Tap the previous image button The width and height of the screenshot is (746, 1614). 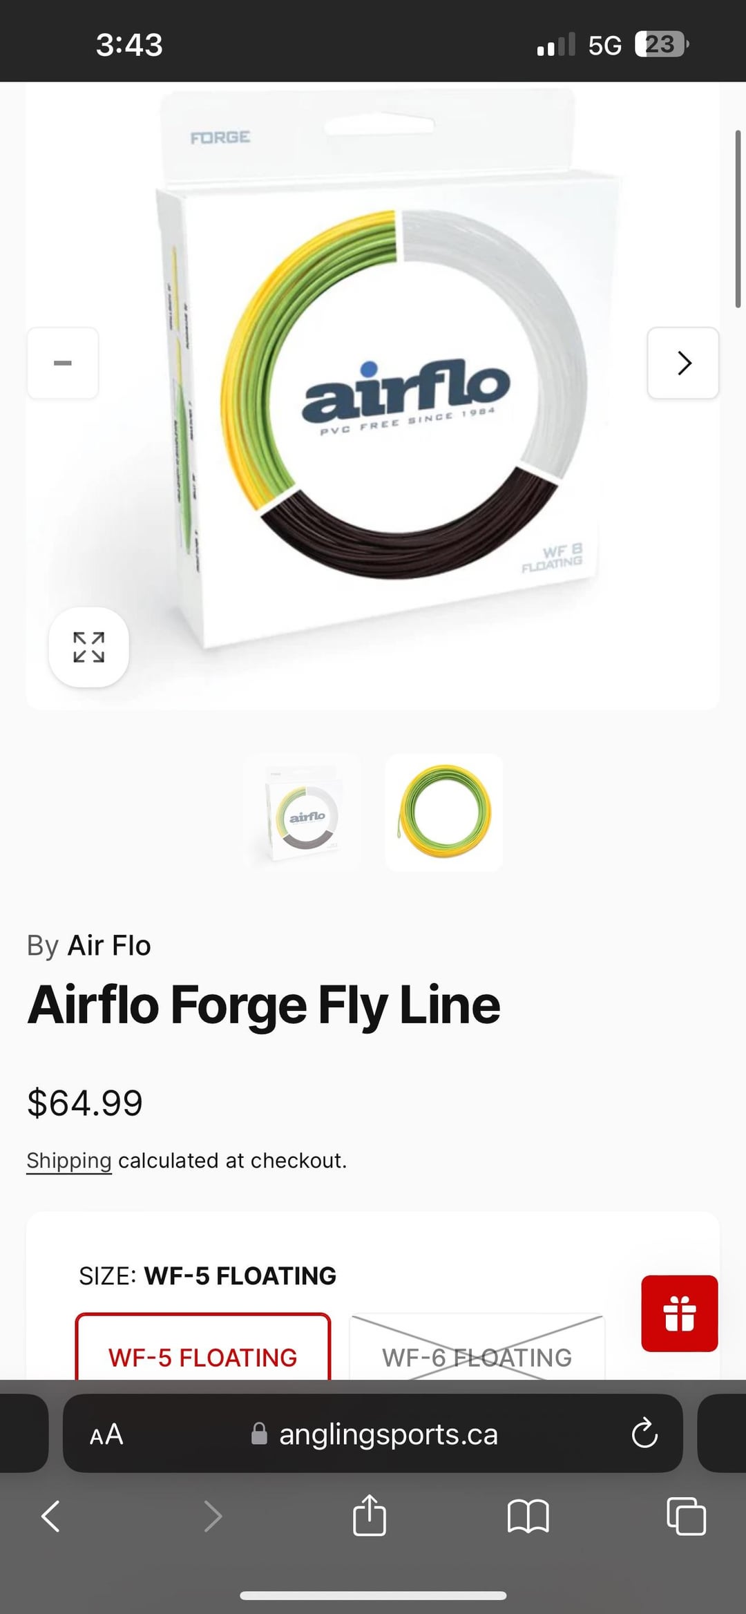pyautogui.click(x=63, y=363)
